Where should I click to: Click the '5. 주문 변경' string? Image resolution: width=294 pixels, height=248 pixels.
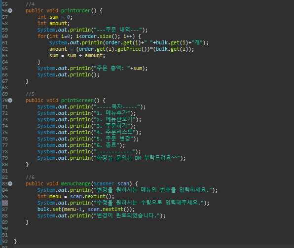[113, 139]
